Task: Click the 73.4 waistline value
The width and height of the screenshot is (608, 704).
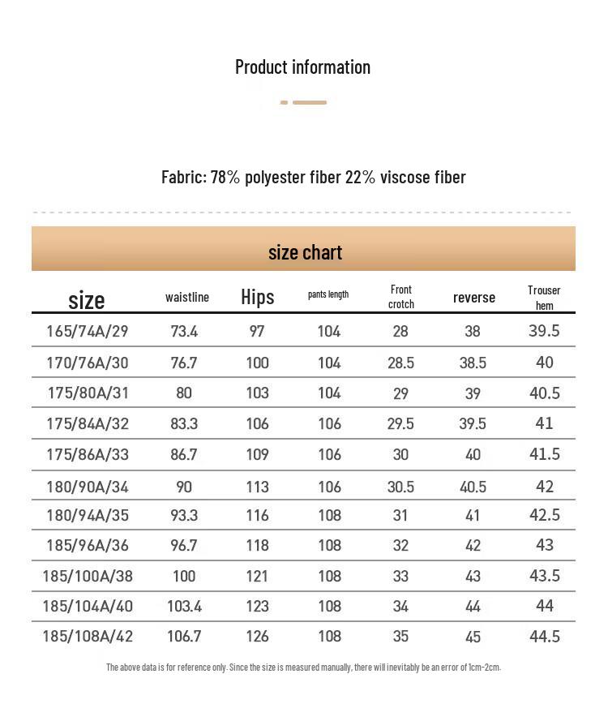Action: coord(184,331)
